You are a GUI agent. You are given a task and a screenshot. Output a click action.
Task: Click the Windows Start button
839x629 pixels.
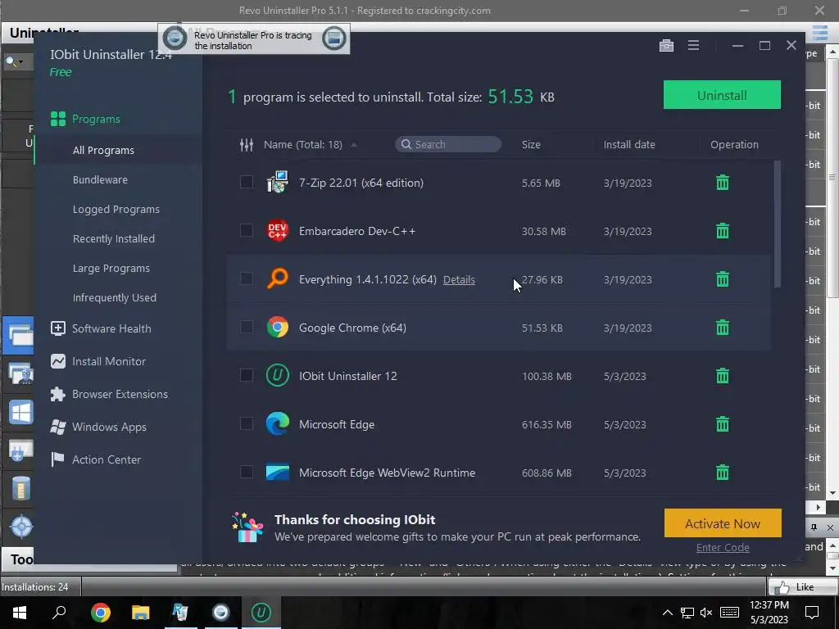[x=20, y=613]
